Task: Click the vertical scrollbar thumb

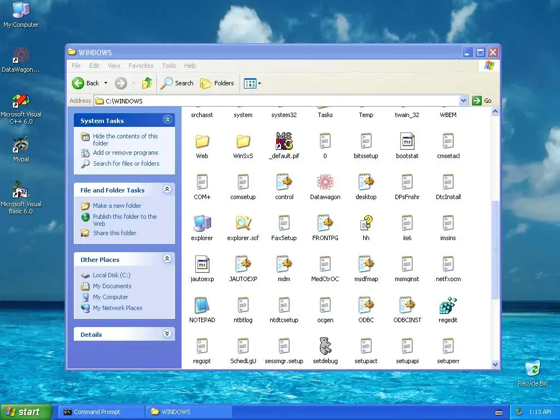Action: click(495, 249)
